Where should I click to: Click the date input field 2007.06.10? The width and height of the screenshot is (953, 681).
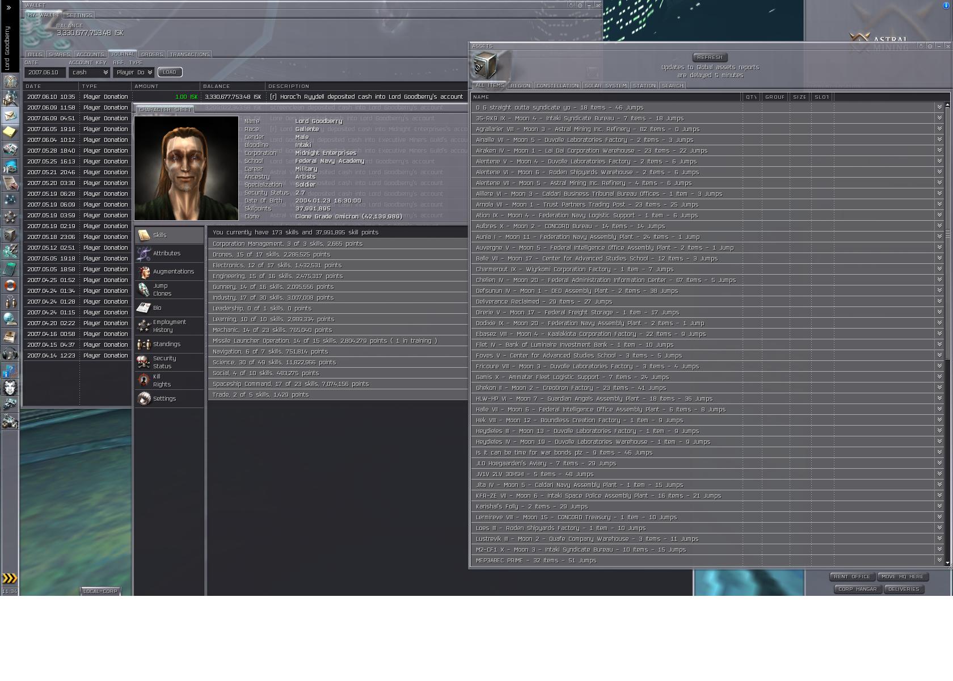(x=45, y=73)
